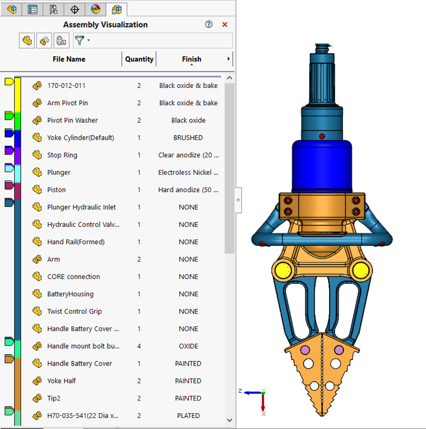Click 'Electroless Nickel ...' finish value
This screenshot has width=426, height=429.
(x=188, y=172)
